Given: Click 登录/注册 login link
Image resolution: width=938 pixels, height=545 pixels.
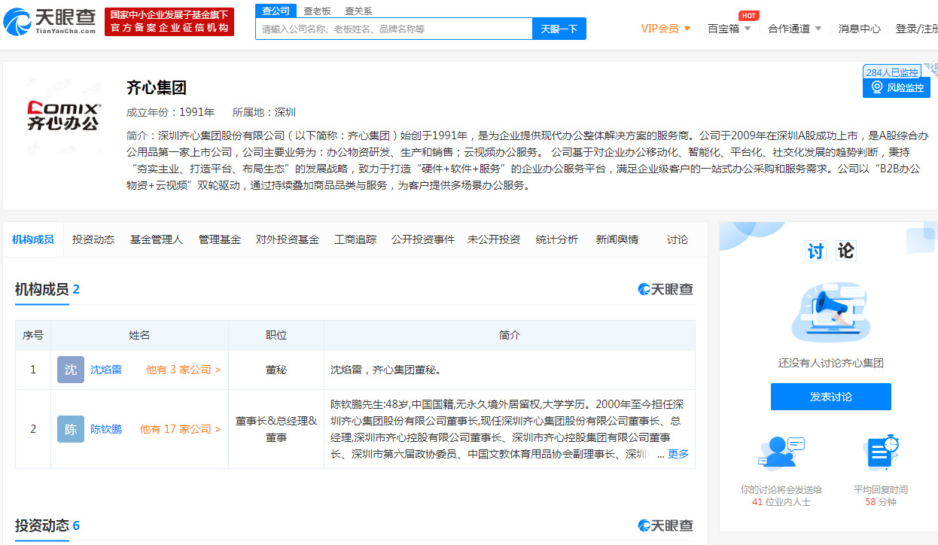Looking at the screenshot, I should click(x=916, y=29).
